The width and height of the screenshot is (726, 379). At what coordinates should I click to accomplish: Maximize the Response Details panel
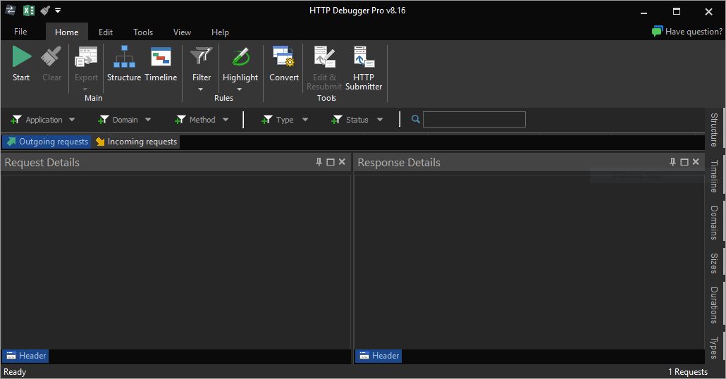pyautogui.click(x=684, y=162)
